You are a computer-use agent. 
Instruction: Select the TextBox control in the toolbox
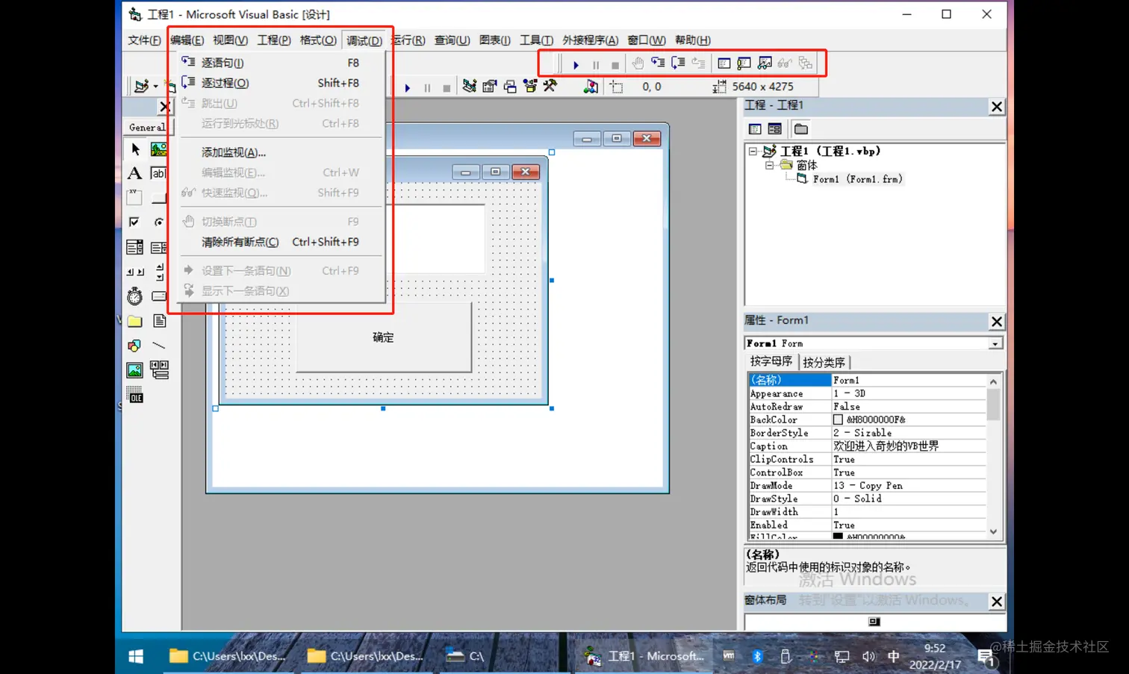click(x=158, y=173)
